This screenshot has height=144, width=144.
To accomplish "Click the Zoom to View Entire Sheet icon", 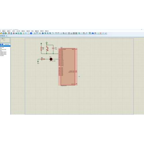I will tap(50, 33).
